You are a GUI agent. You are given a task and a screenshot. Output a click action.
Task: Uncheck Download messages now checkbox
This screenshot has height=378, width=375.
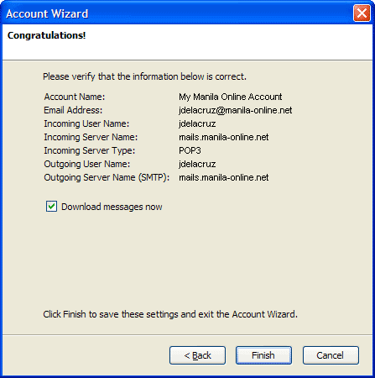51,207
